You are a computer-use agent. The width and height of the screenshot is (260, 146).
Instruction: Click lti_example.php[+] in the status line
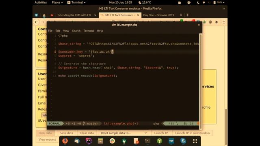[x=121, y=123]
